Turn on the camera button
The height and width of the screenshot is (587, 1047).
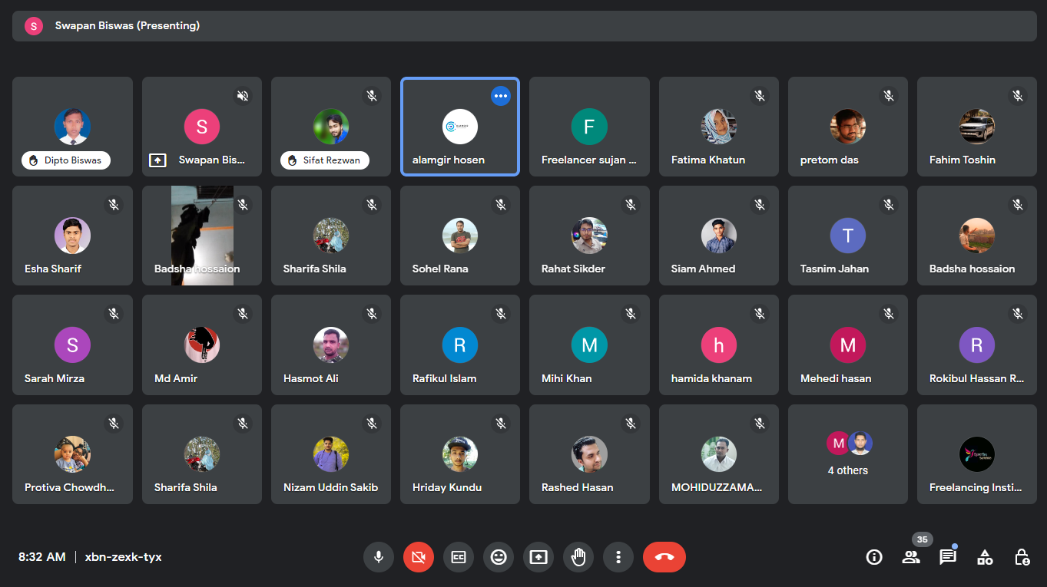coord(419,557)
